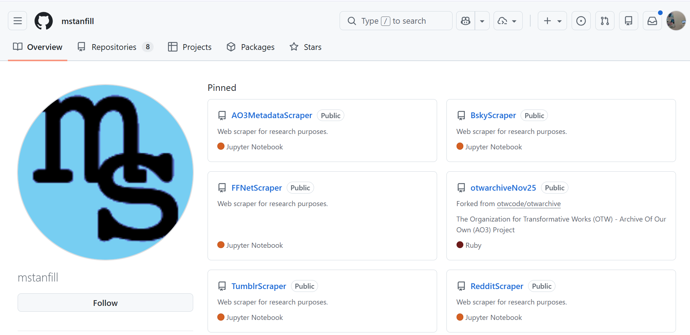
Task: Click the large mstanfill profile picture
Action: pos(105,172)
